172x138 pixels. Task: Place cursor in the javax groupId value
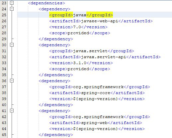click(80, 15)
